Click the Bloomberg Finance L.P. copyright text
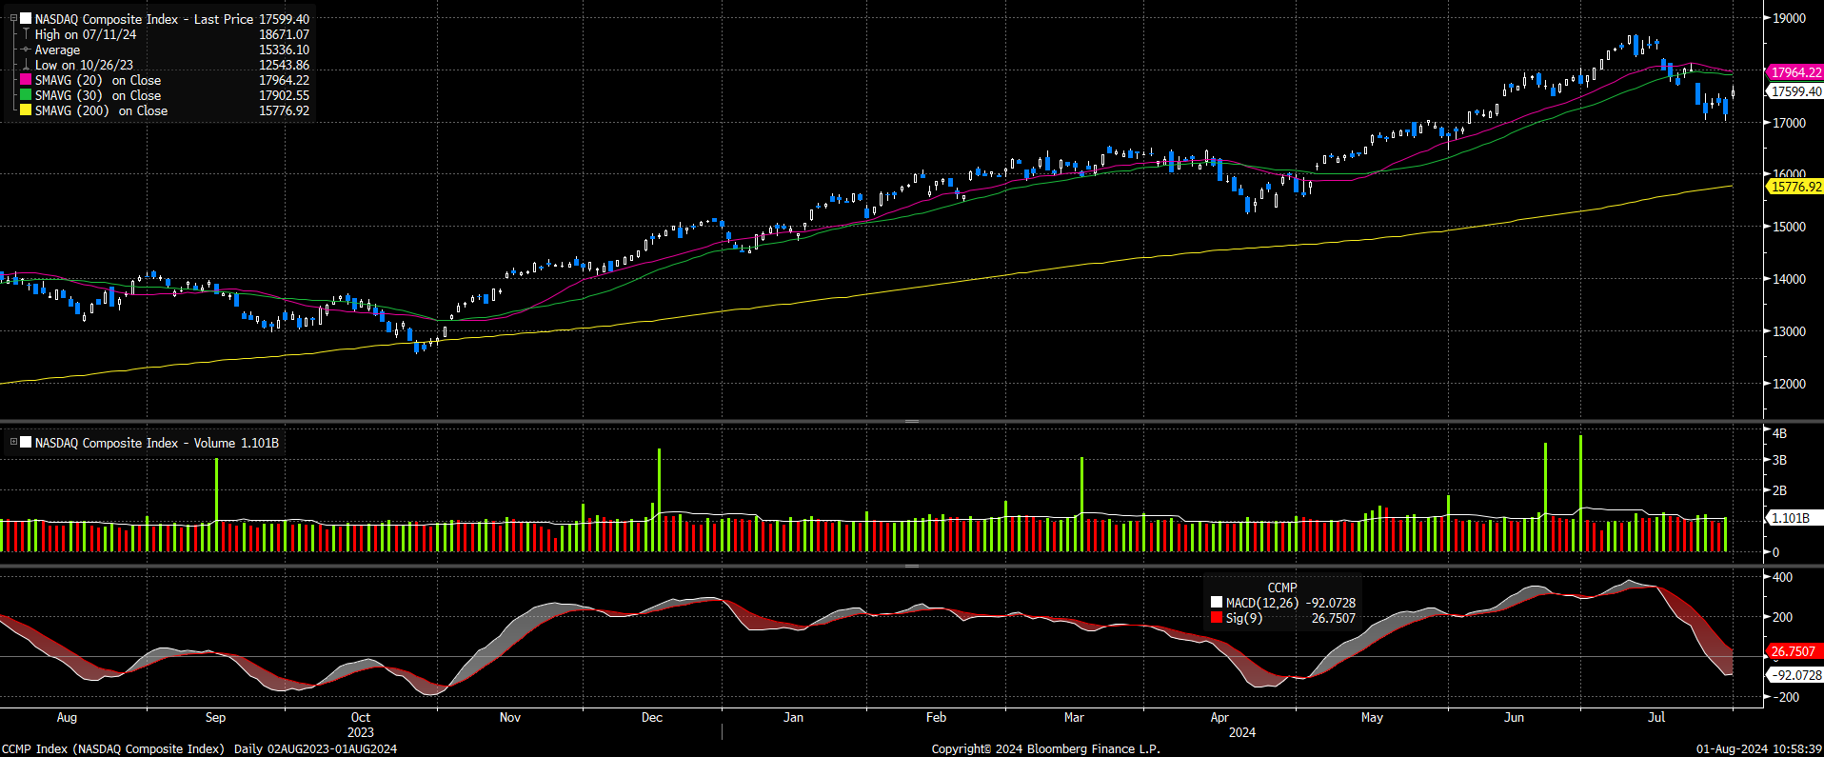1824x757 pixels. [x=1045, y=748]
